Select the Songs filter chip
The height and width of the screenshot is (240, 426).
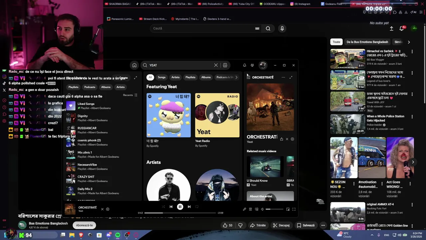(162, 77)
